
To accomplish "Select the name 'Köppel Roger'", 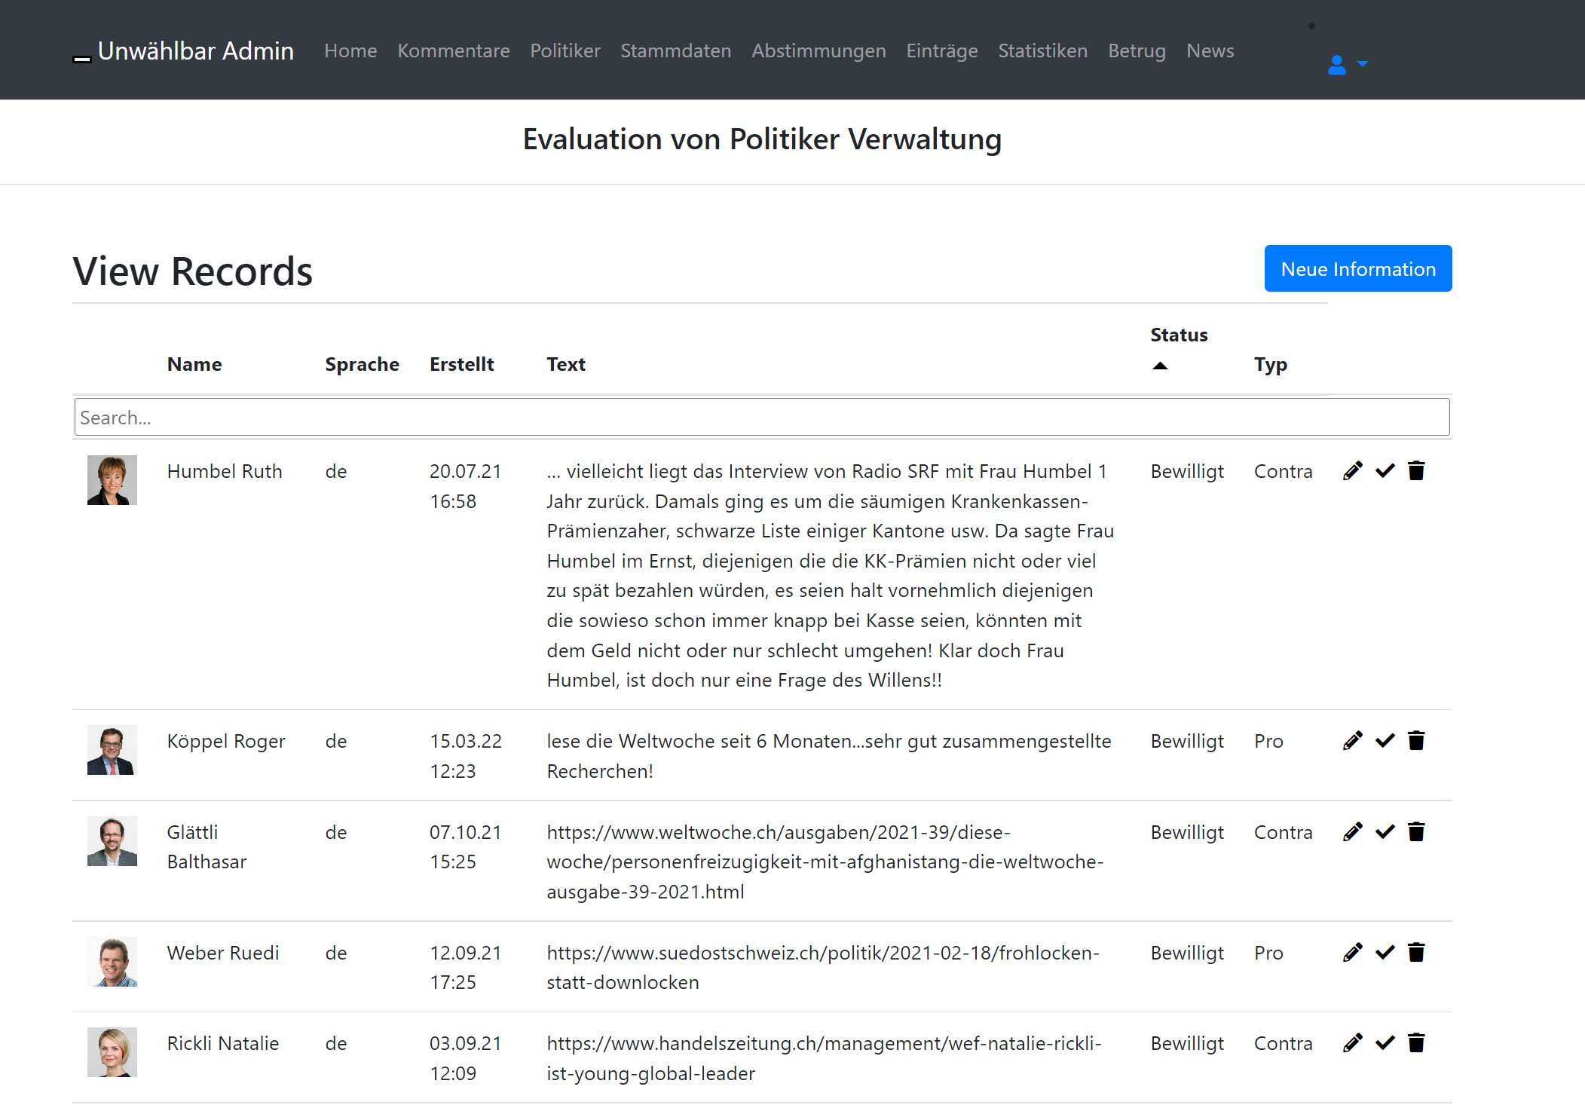I will click(226, 741).
